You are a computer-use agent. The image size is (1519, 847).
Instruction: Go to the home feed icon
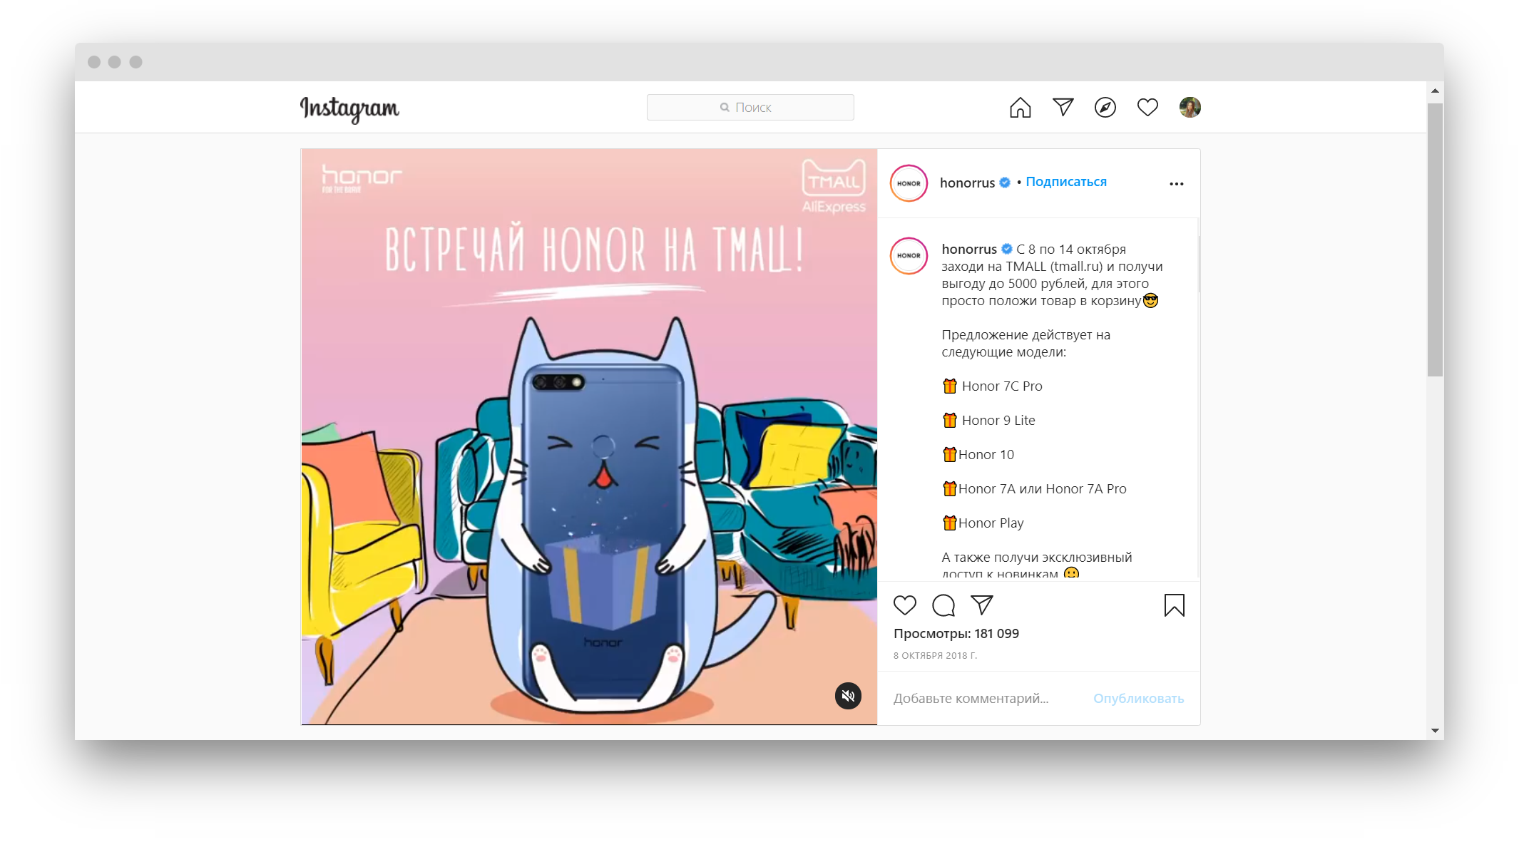click(x=1021, y=107)
